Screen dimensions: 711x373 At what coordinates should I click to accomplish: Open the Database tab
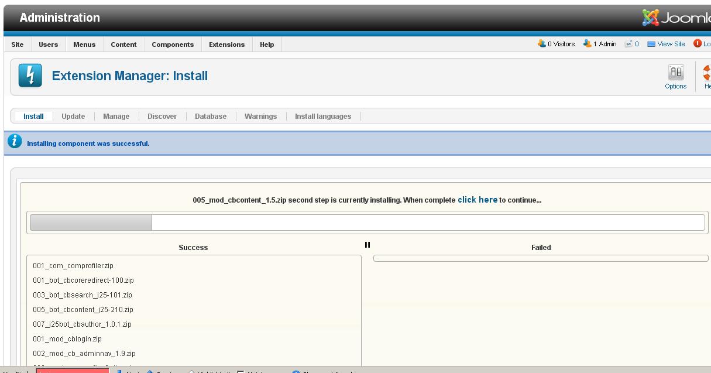(211, 117)
